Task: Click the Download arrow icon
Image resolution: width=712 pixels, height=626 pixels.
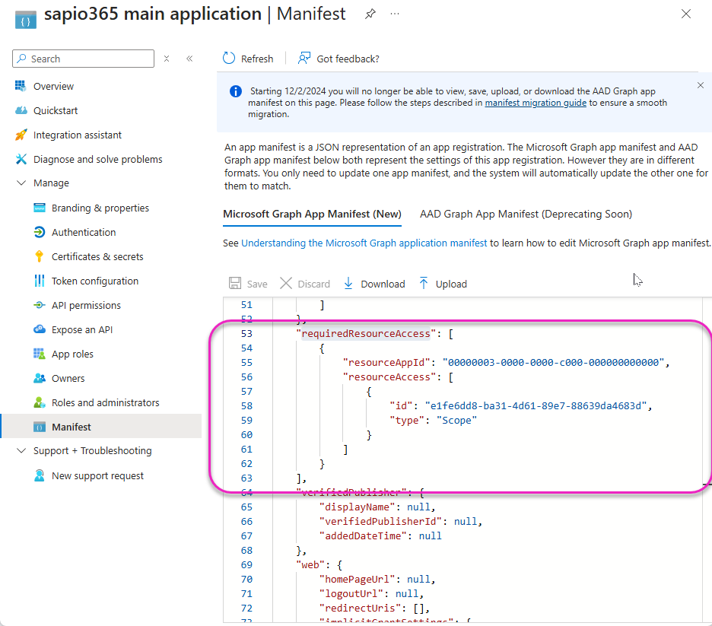Action: pos(348,284)
